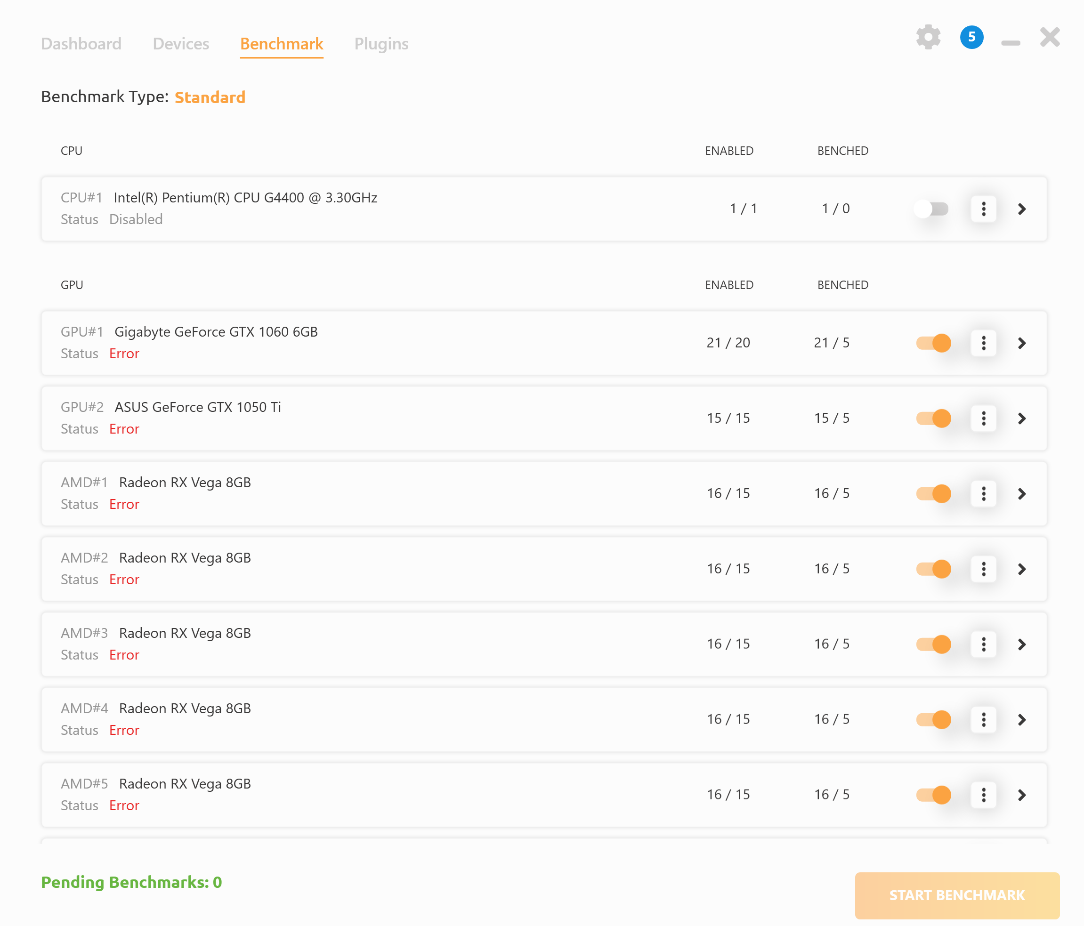Turn off the AMD#2 Radeon RX Vega toggle
The height and width of the screenshot is (926, 1084).
[934, 569]
